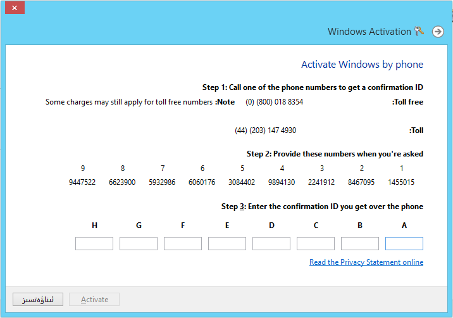Select installation ID group 3084402

[x=242, y=182]
